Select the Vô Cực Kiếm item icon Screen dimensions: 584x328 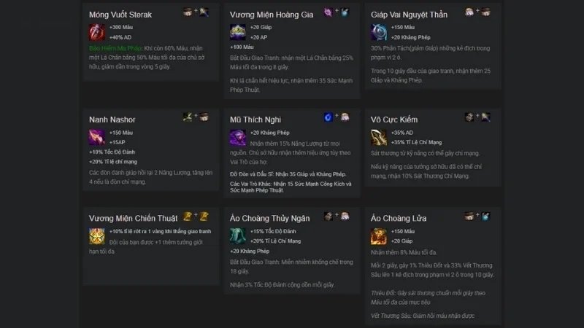tap(379, 137)
